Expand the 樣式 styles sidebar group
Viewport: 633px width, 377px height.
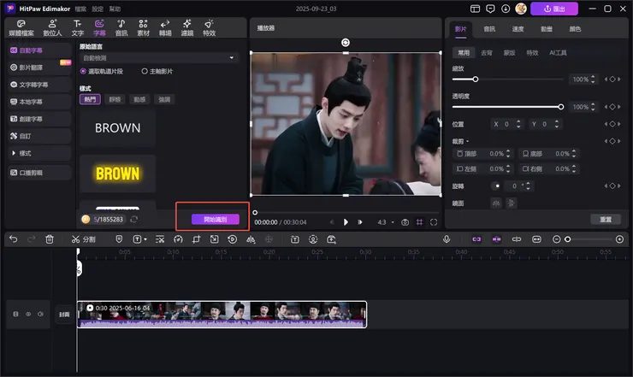39,153
